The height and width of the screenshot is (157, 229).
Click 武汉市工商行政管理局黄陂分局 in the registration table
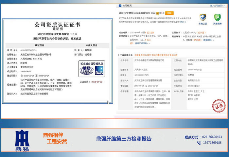coord(148,80)
